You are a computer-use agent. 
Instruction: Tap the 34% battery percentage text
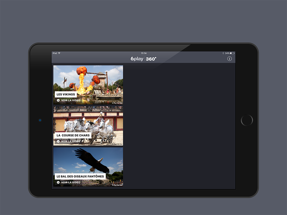coord(227,53)
